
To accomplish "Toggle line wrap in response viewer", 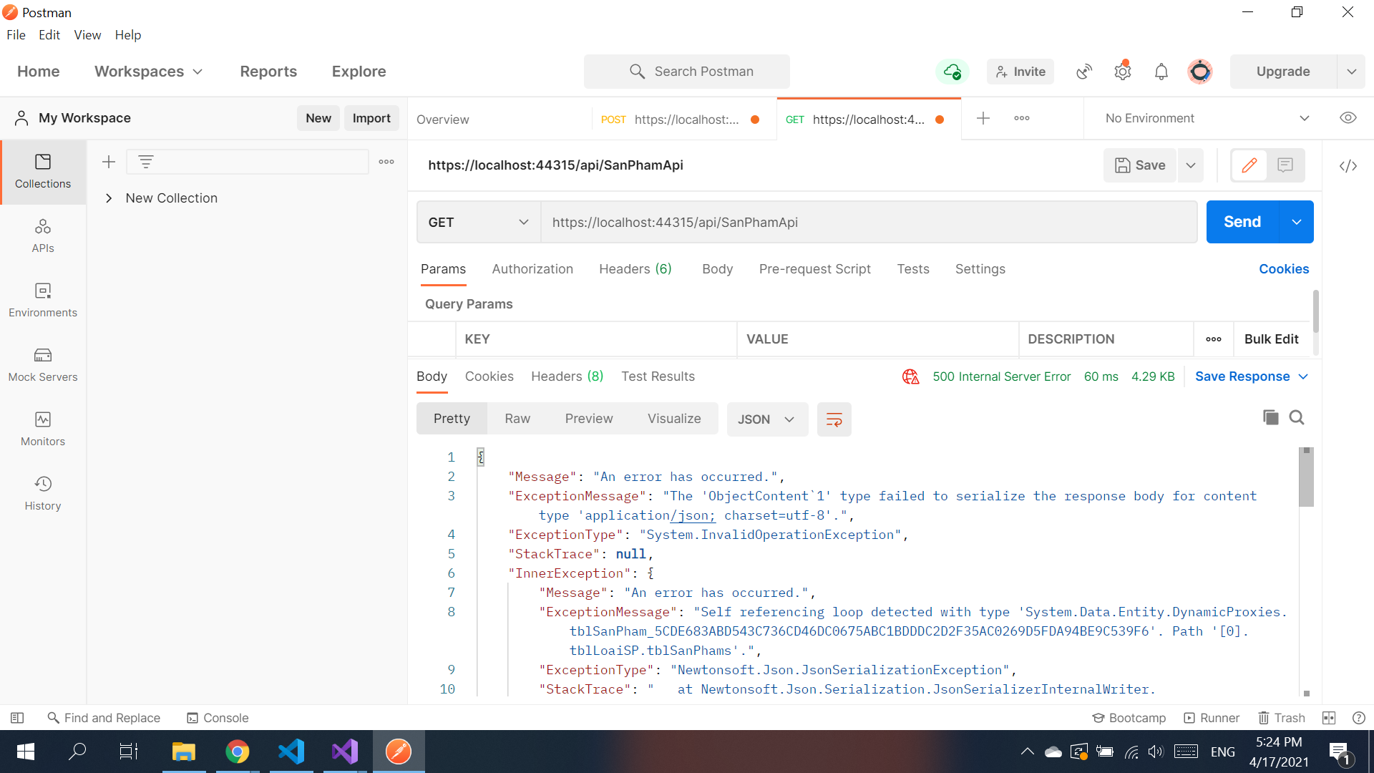I will (834, 419).
